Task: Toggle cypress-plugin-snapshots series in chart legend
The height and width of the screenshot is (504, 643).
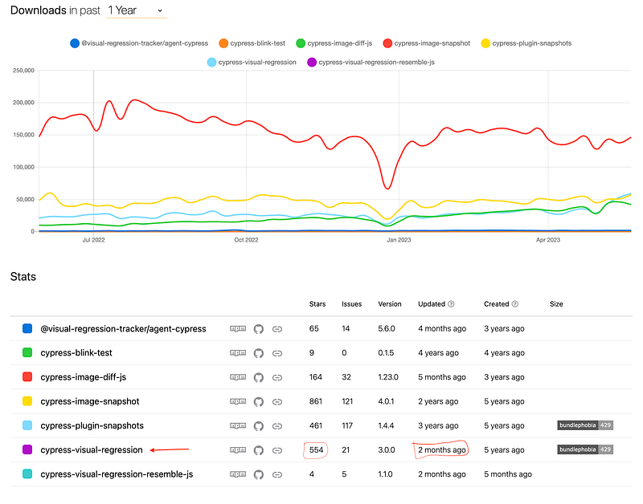Action: [x=526, y=43]
